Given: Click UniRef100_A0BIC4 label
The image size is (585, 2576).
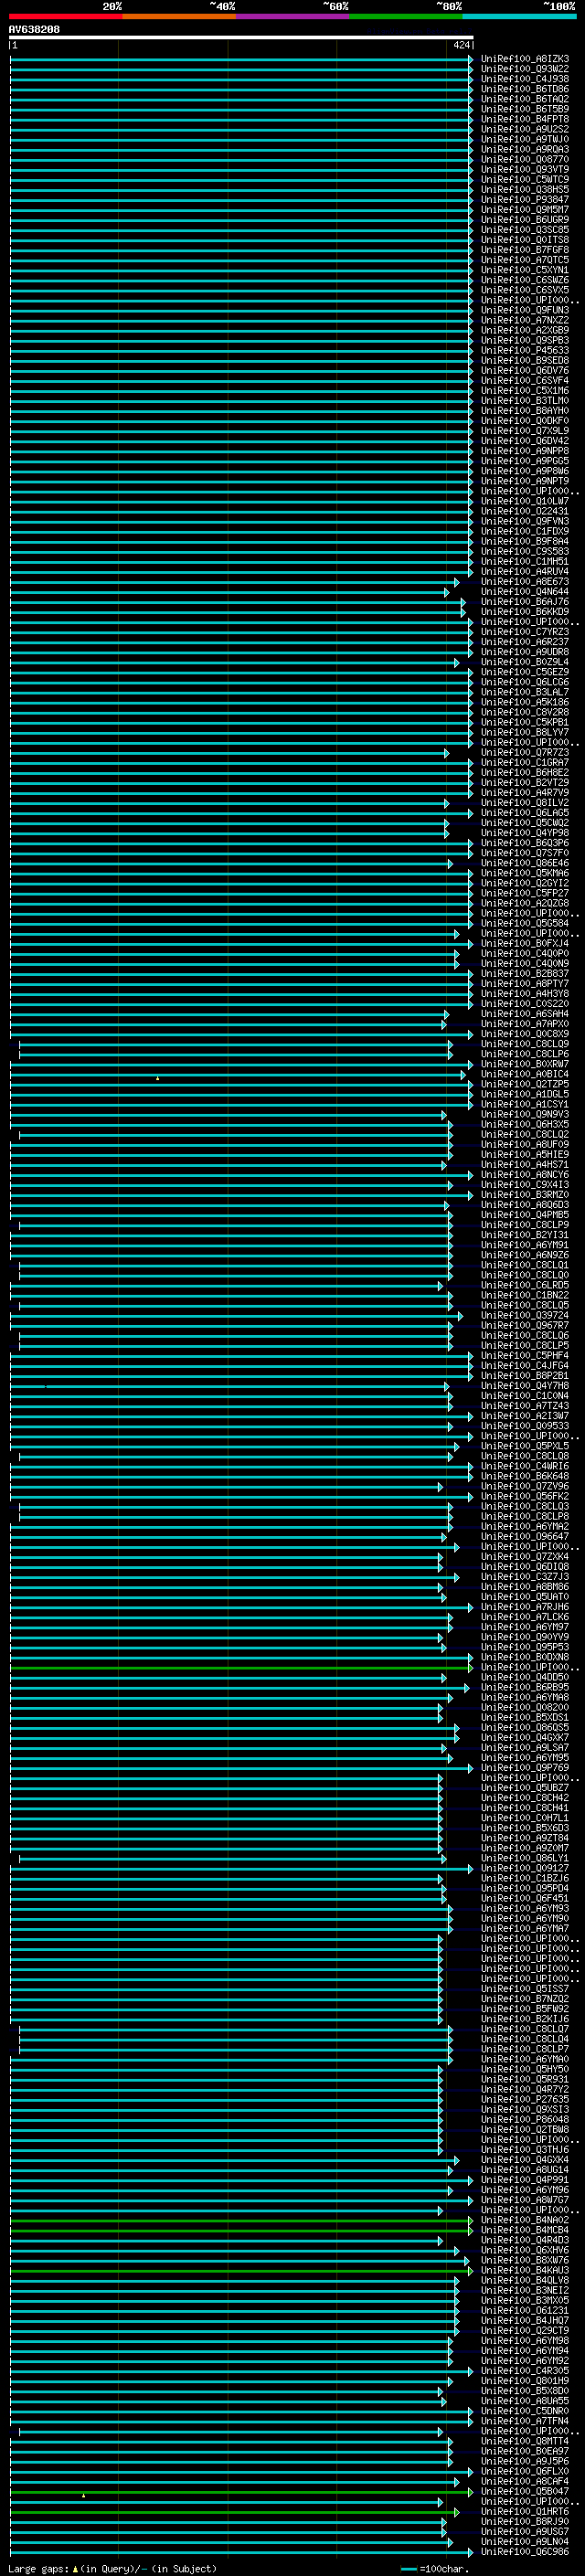Looking at the screenshot, I should (x=524, y=1074).
